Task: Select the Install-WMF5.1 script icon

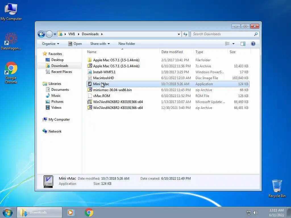Action: [90, 72]
